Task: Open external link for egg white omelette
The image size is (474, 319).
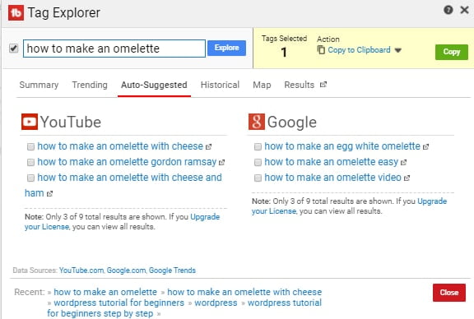Action: tap(425, 147)
